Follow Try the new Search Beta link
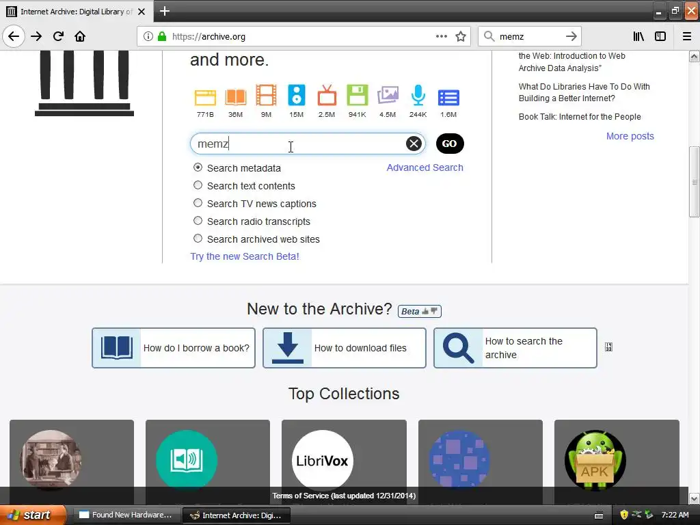The width and height of the screenshot is (700, 525). pyautogui.click(x=245, y=256)
